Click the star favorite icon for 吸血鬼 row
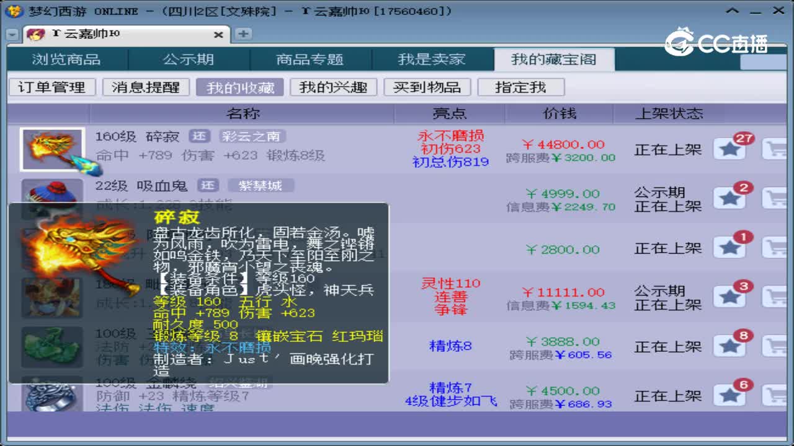 point(729,199)
